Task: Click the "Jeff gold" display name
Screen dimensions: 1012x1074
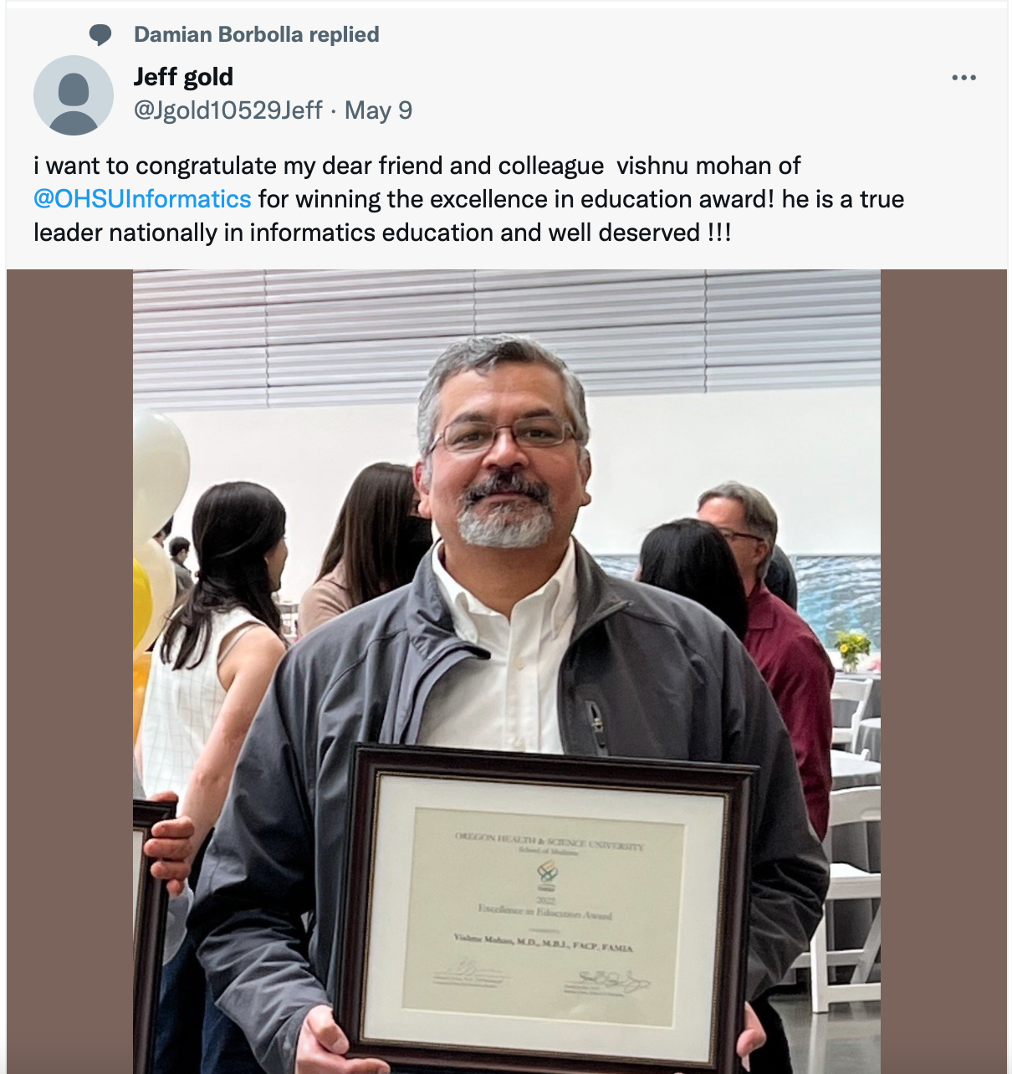Action: [183, 77]
